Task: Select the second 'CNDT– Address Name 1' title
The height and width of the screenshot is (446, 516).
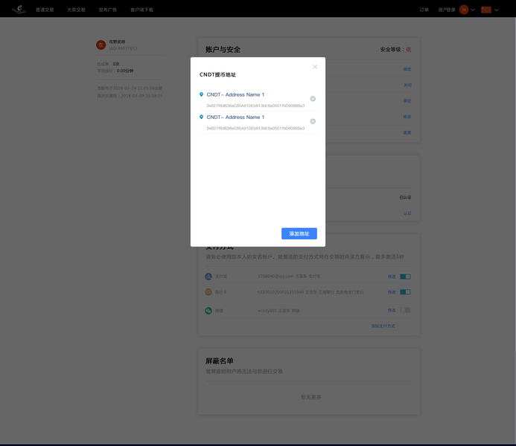Action: point(235,117)
